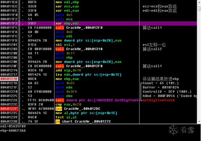Click the edi=85635F89 value in info pane
This screenshot has width=201, height=141.
(x=13, y=126)
